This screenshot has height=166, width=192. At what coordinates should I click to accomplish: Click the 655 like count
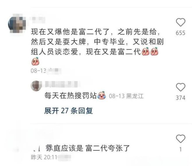[x=180, y=33]
